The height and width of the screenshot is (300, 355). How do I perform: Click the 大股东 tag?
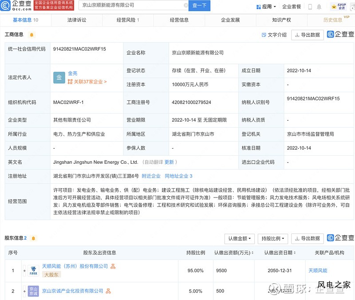coord(51,275)
